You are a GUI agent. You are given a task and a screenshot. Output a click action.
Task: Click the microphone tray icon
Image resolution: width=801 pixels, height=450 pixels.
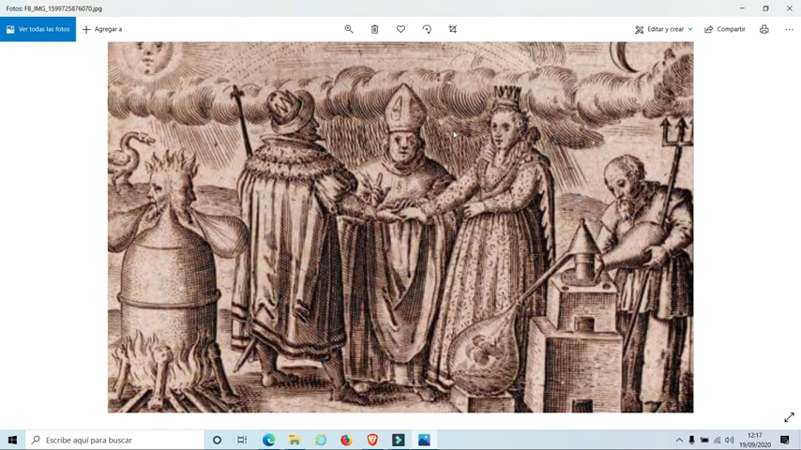[691, 440]
